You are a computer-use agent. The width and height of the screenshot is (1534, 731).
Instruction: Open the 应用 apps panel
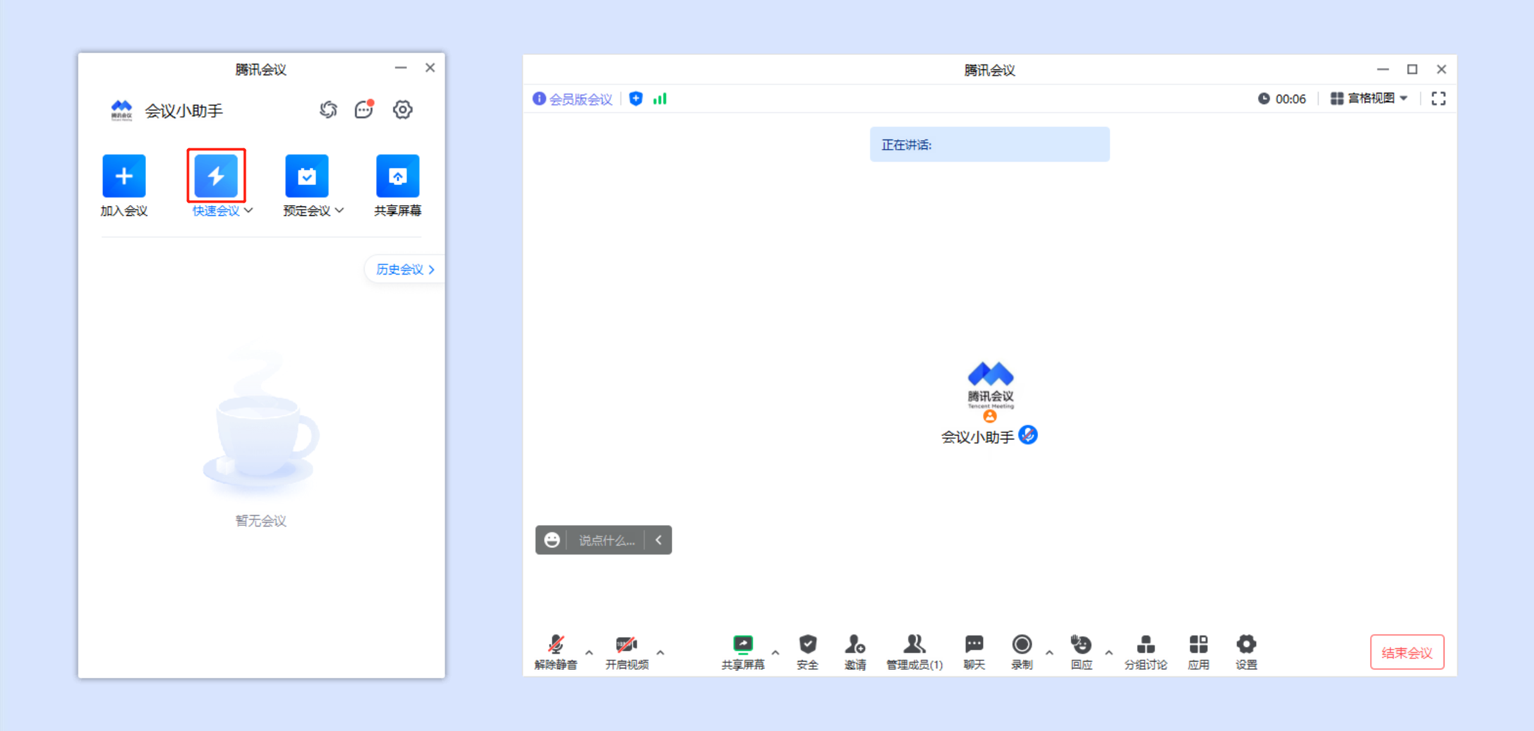tap(1199, 652)
